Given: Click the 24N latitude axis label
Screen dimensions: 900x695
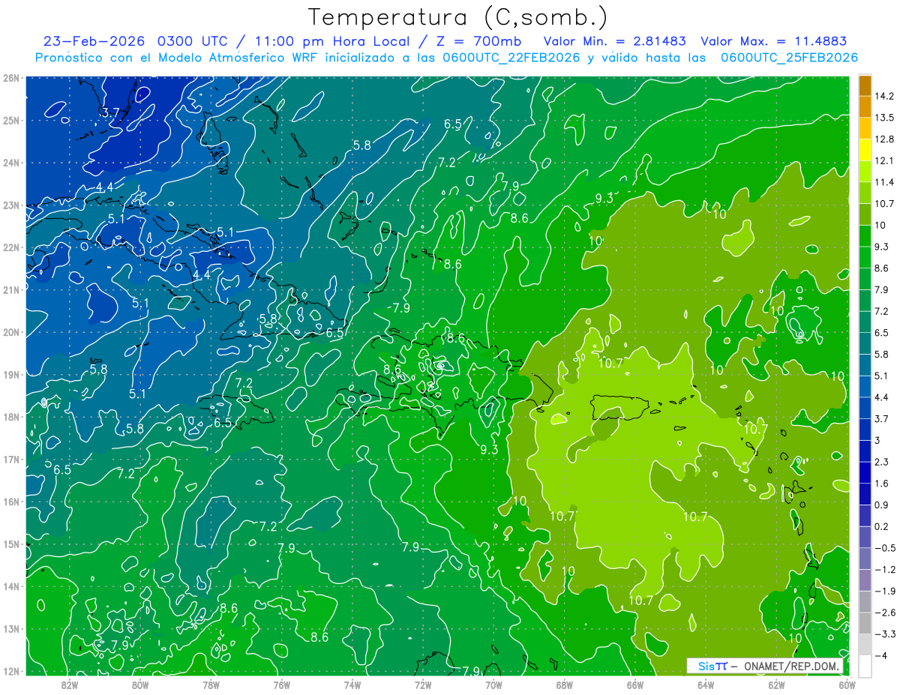Looking at the screenshot, I should point(11,162).
